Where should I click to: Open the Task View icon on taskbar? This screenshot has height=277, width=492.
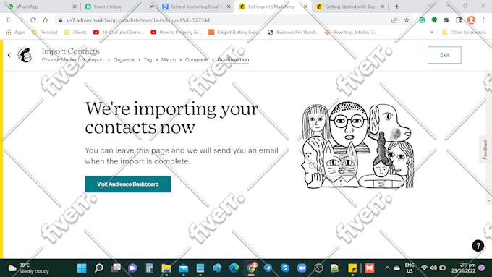(x=116, y=268)
